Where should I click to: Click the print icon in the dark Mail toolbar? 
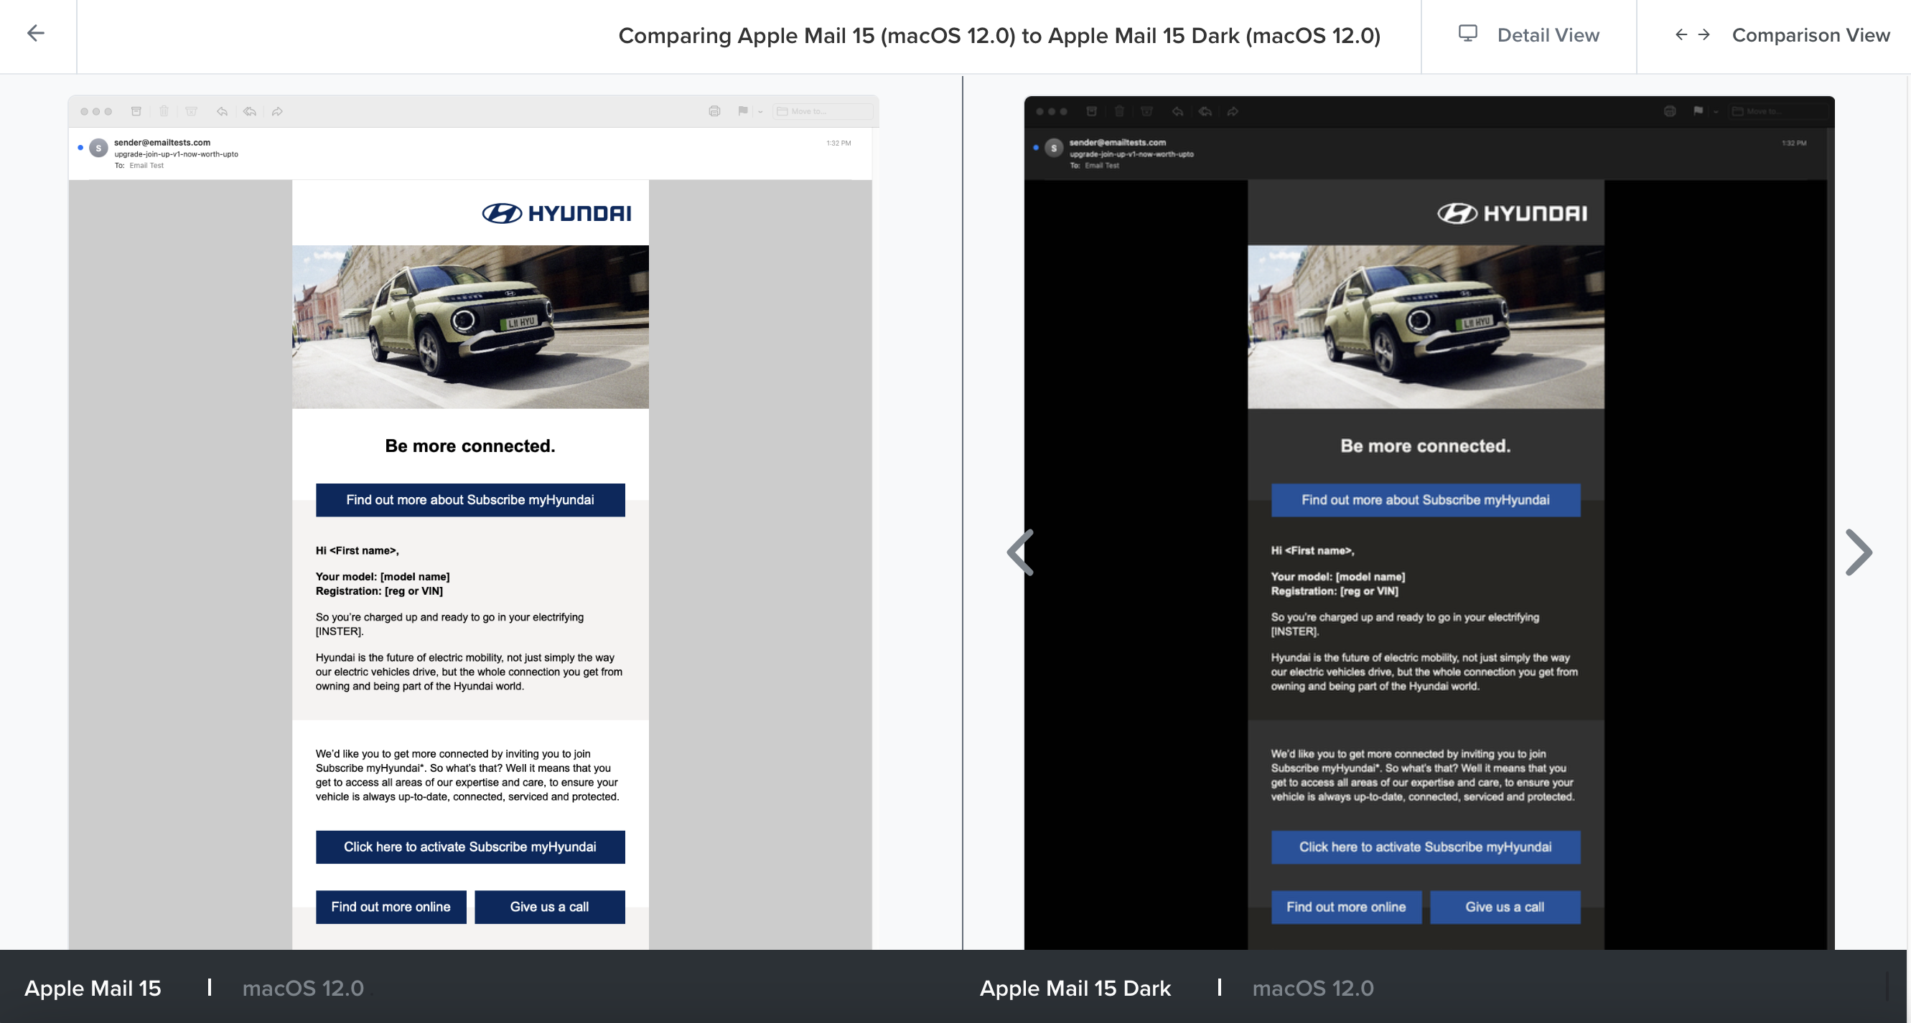[x=1670, y=111]
